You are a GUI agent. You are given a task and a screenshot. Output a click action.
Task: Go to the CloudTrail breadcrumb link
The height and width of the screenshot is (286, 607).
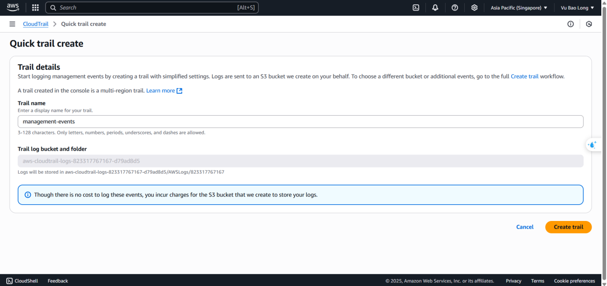click(35, 24)
